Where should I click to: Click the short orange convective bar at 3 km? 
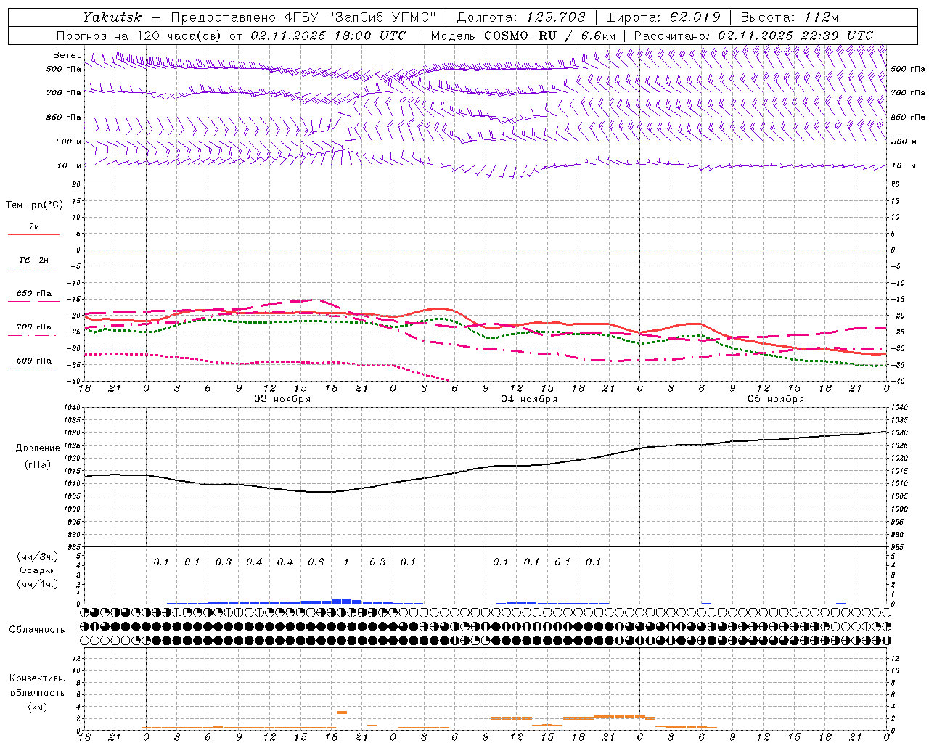point(342,713)
